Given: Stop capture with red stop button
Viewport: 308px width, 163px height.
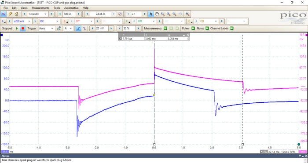Looking at the screenshot, I should coord(22,29).
